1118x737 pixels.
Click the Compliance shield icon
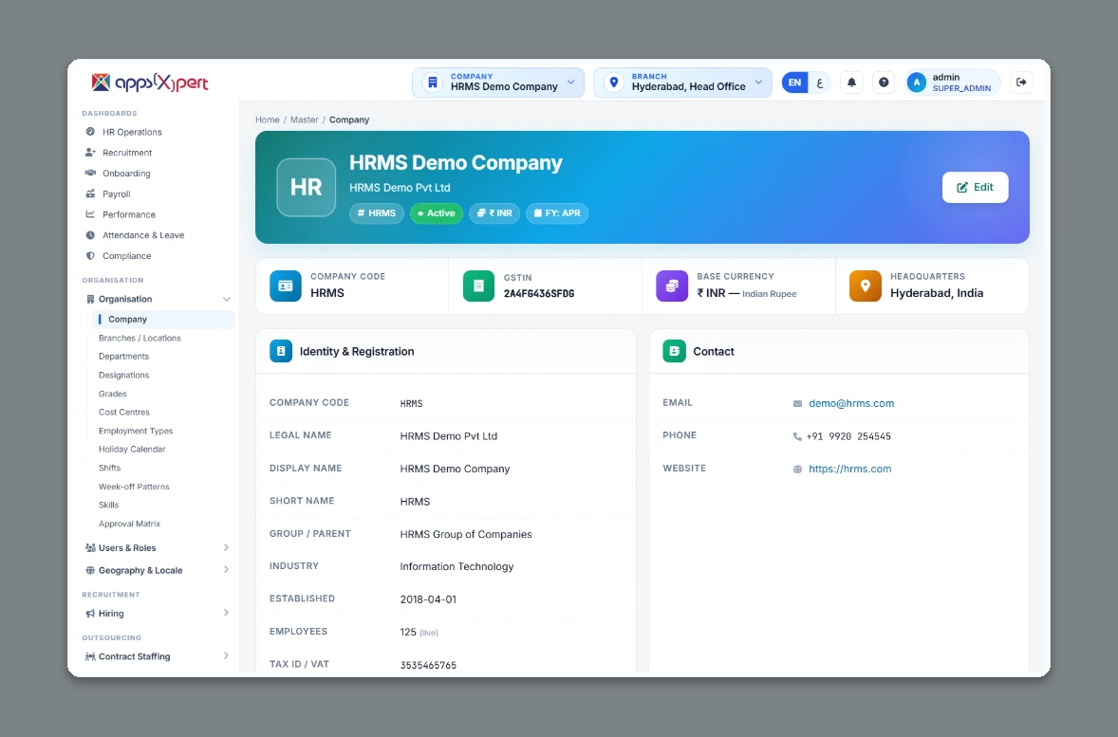coord(90,256)
